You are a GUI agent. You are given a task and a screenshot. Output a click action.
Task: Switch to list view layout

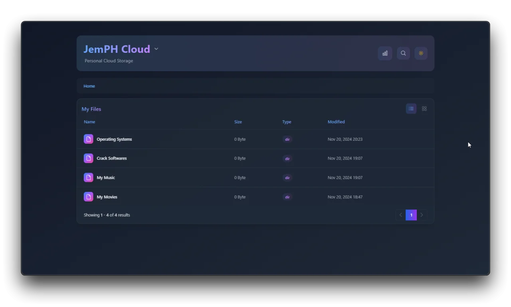point(411,109)
